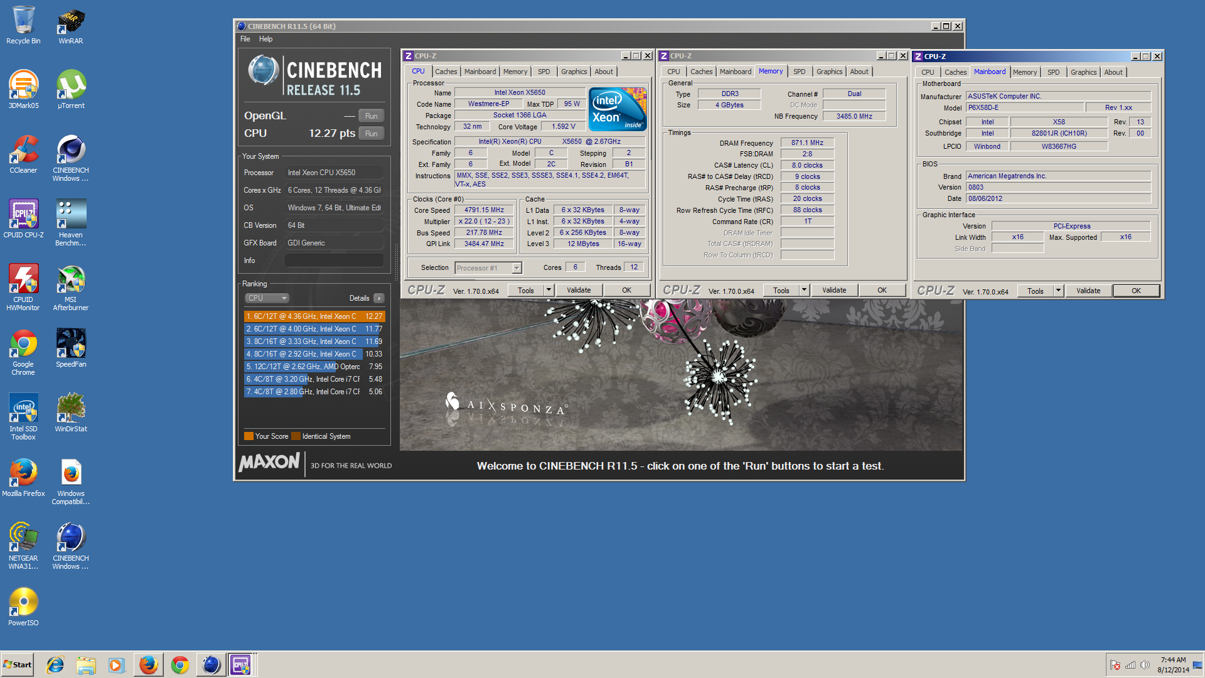Click Validate in Mainboard CPU-Z window
This screenshot has width=1205, height=678.
(1088, 291)
